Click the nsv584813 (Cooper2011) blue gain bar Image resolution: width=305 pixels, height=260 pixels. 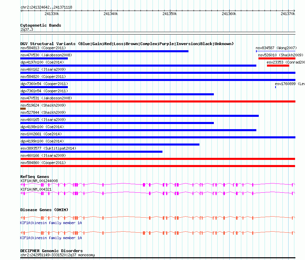[x=104, y=51]
